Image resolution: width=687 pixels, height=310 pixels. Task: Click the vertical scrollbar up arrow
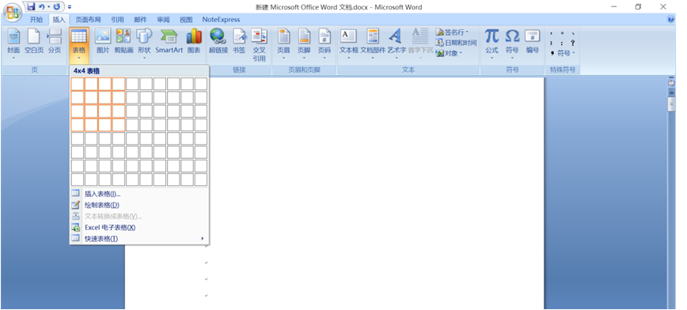[x=671, y=93]
